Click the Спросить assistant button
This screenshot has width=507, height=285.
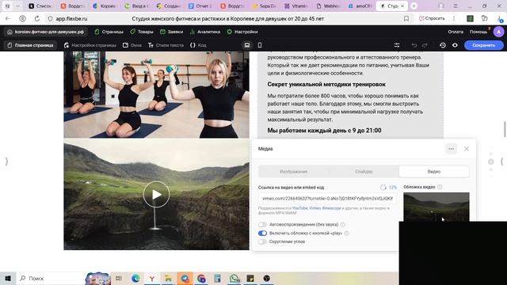[432, 19]
